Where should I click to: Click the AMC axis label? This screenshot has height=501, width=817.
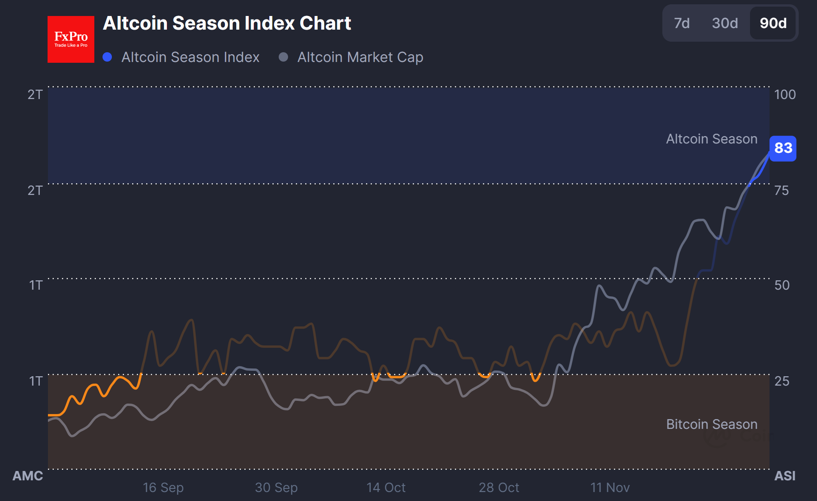click(28, 476)
